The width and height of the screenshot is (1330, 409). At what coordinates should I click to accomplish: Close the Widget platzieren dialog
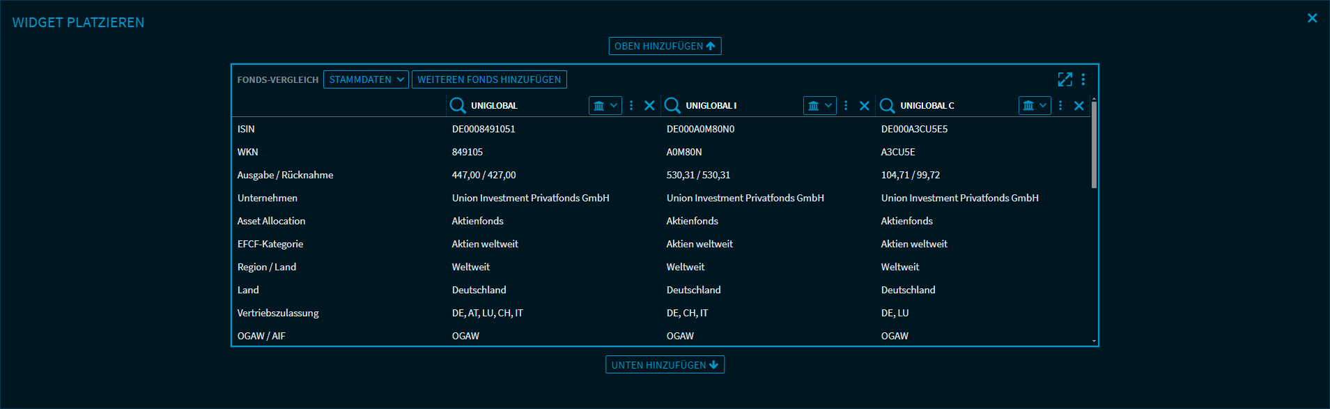[x=1312, y=18]
